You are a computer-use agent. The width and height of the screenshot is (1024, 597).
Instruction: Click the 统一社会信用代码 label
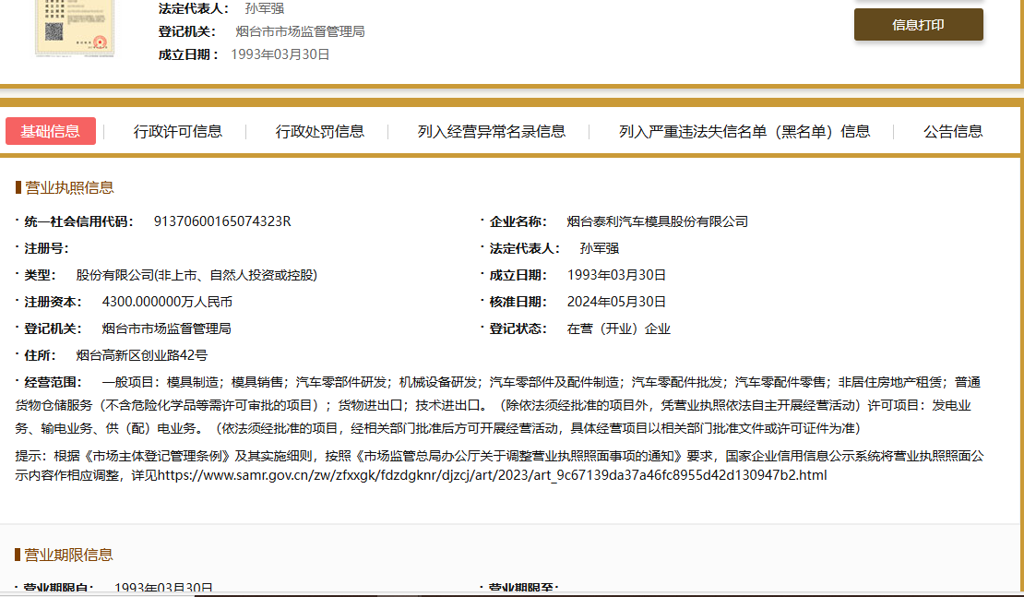click(x=79, y=221)
